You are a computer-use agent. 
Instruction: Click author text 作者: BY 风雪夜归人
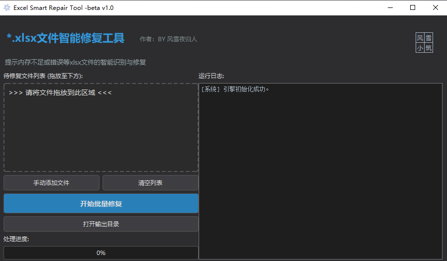(168, 39)
